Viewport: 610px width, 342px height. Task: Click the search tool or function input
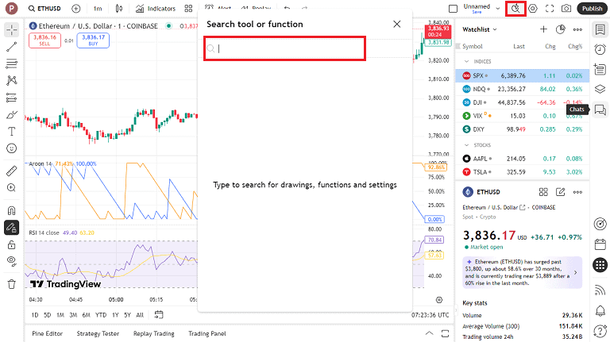pos(286,48)
